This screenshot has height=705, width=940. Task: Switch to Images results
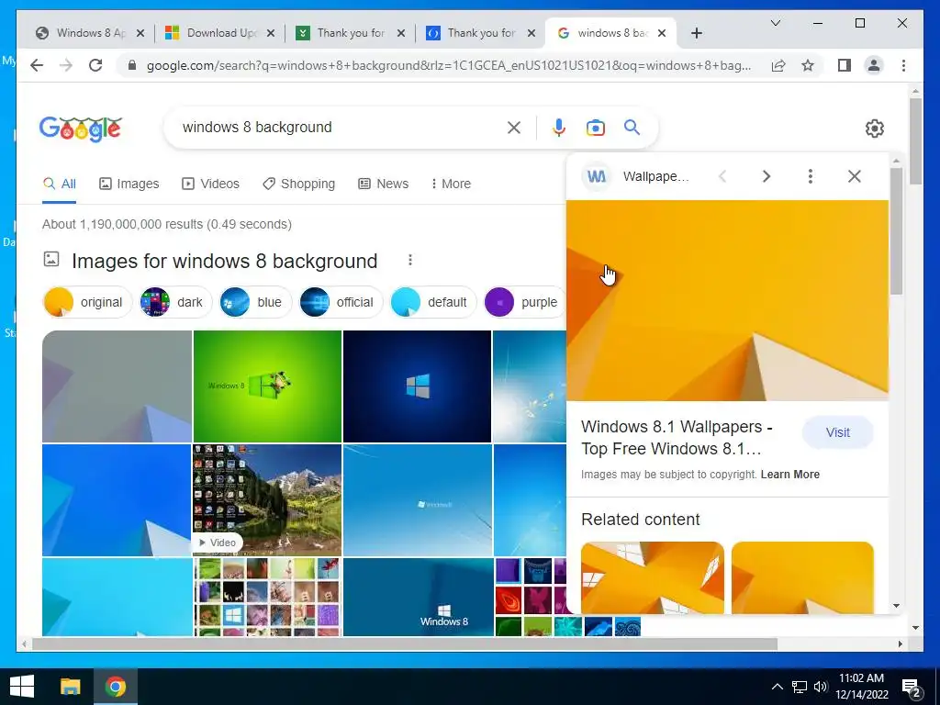(129, 184)
